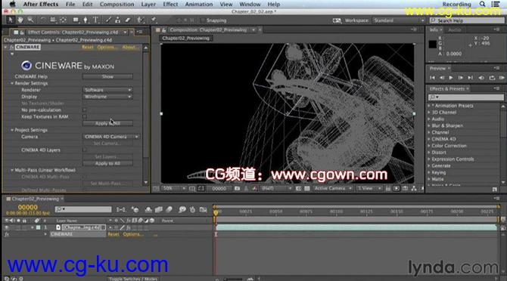Open the Window menu
The height and width of the screenshot is (281, 507).
[250, 5]
